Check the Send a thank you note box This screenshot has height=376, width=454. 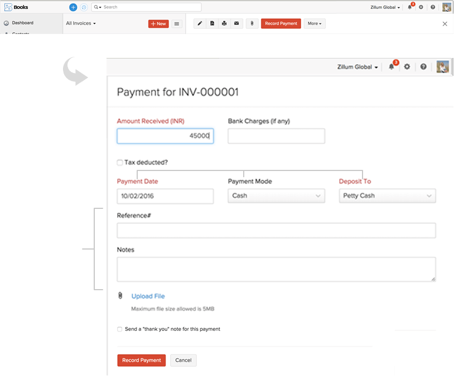point(120,329)
